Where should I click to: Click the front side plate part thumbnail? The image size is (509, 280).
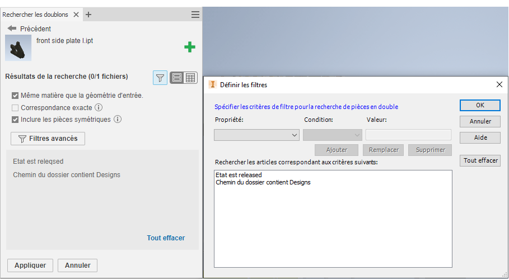pyautogui.click(x=18, y=48)
